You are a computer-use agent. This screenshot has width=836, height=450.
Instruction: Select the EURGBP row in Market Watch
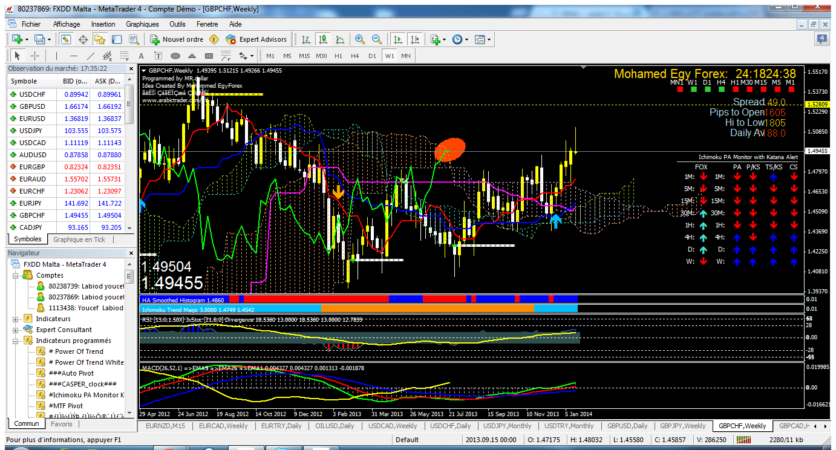point(66,167)
